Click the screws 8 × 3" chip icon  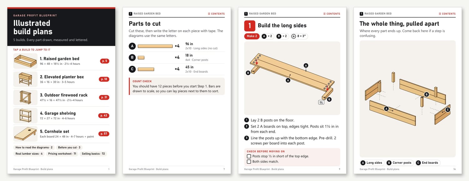[x=294, y=36]
